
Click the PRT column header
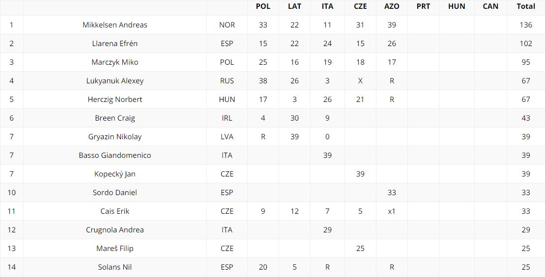(423, 6)
